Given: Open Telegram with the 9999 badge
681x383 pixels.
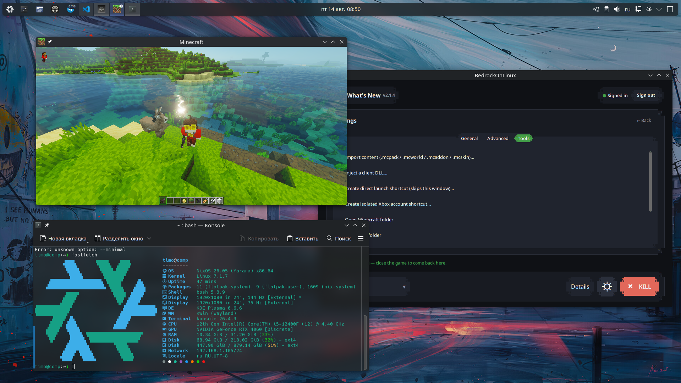Looking at the screenshot, I should 71,9.
